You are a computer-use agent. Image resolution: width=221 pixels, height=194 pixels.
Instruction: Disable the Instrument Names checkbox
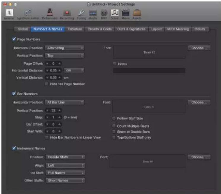pyautogui.click(x=14, y=148)
